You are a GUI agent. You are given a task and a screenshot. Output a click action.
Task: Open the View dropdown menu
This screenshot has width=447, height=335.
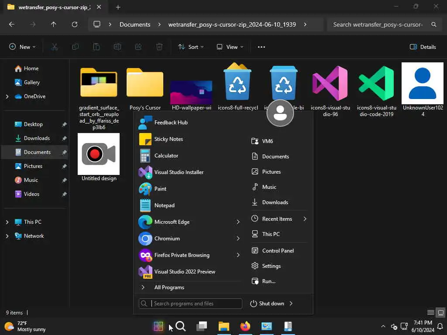[230, 47]
